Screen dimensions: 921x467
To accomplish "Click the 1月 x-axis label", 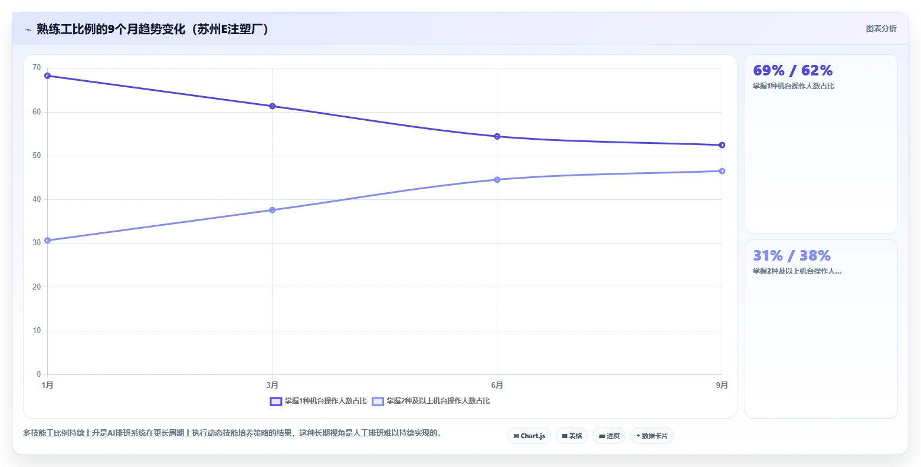I will 47,385.
